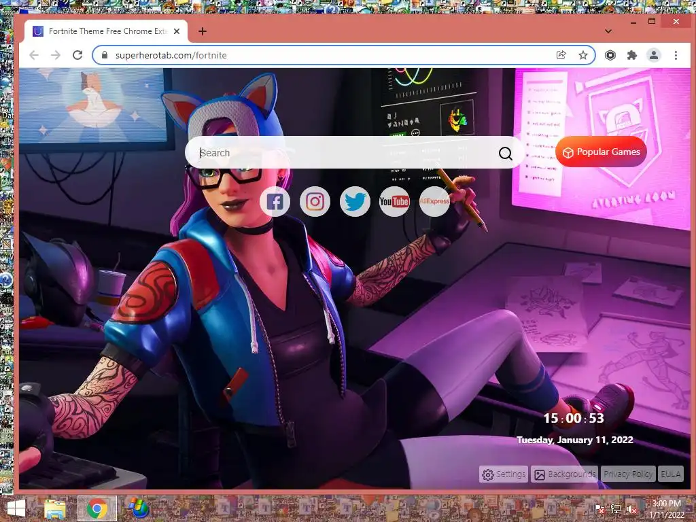Open the Privacy Policy link
This screenshot has height=522, width=696.
[x=628, y=474]
